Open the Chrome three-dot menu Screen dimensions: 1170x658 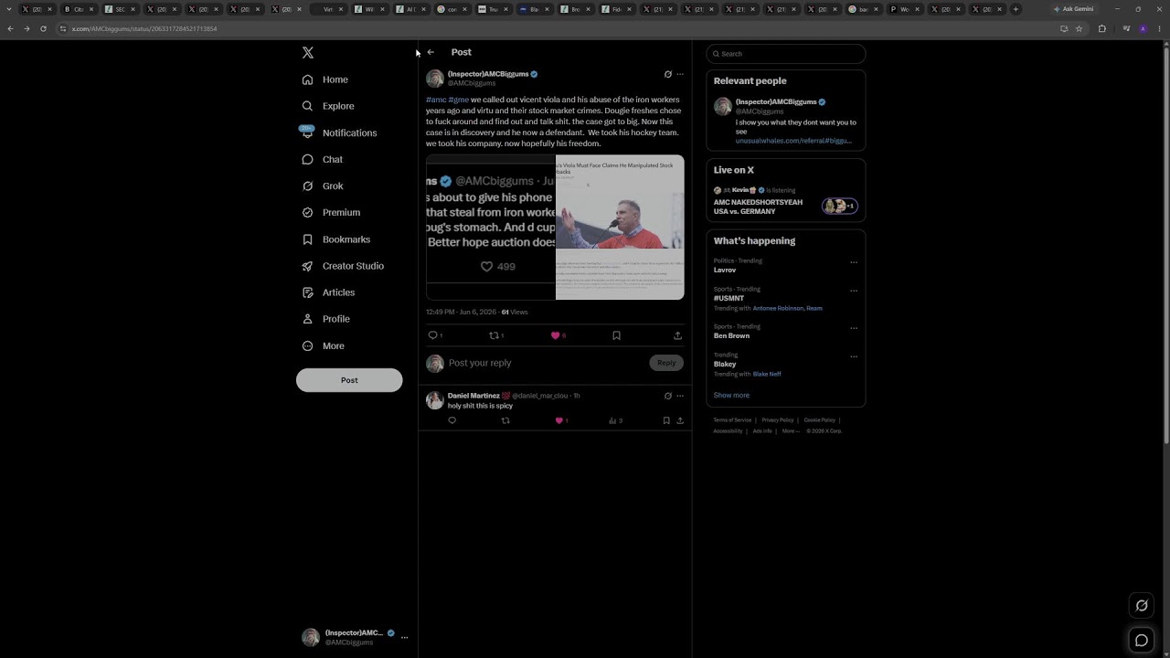pyautogui.click(x=1158, y=28)
